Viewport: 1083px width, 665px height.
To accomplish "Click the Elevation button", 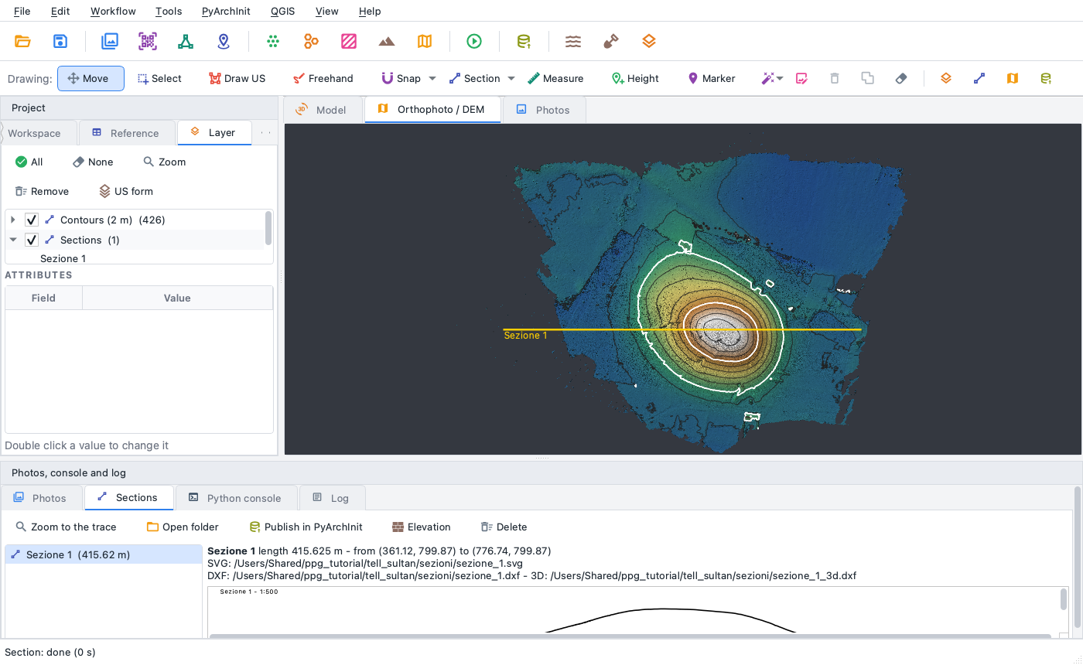I will click(422, 527).
